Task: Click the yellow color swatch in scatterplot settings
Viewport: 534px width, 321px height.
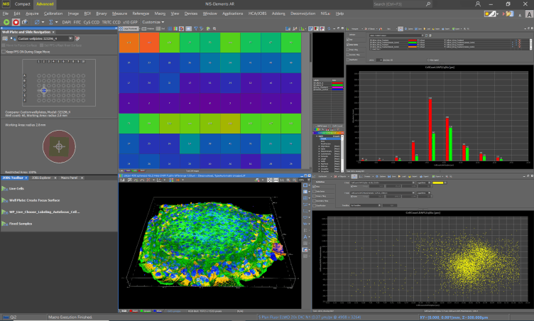Action: pos(438,183)
